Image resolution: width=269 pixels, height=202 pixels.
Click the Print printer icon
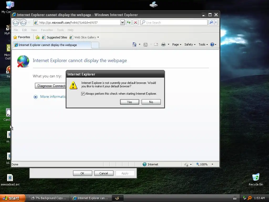(x=163, y=45)
